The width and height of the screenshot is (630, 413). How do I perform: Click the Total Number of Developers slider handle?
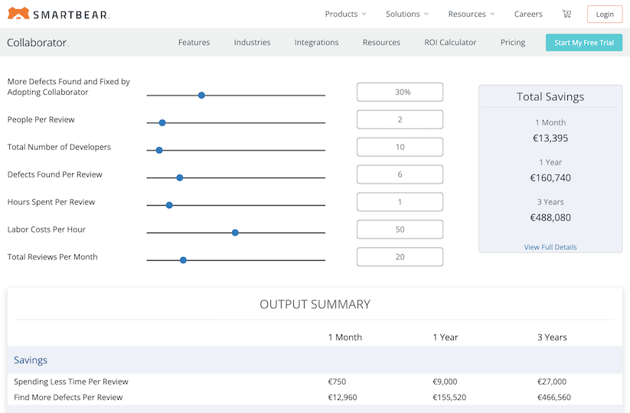(159, 150)
